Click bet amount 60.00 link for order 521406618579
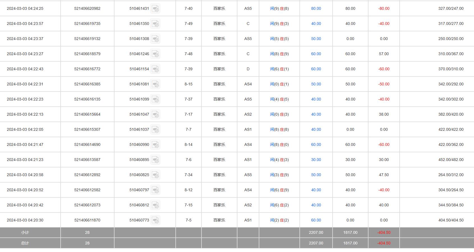Screen dimensions: 474x252 coord(316,54)
